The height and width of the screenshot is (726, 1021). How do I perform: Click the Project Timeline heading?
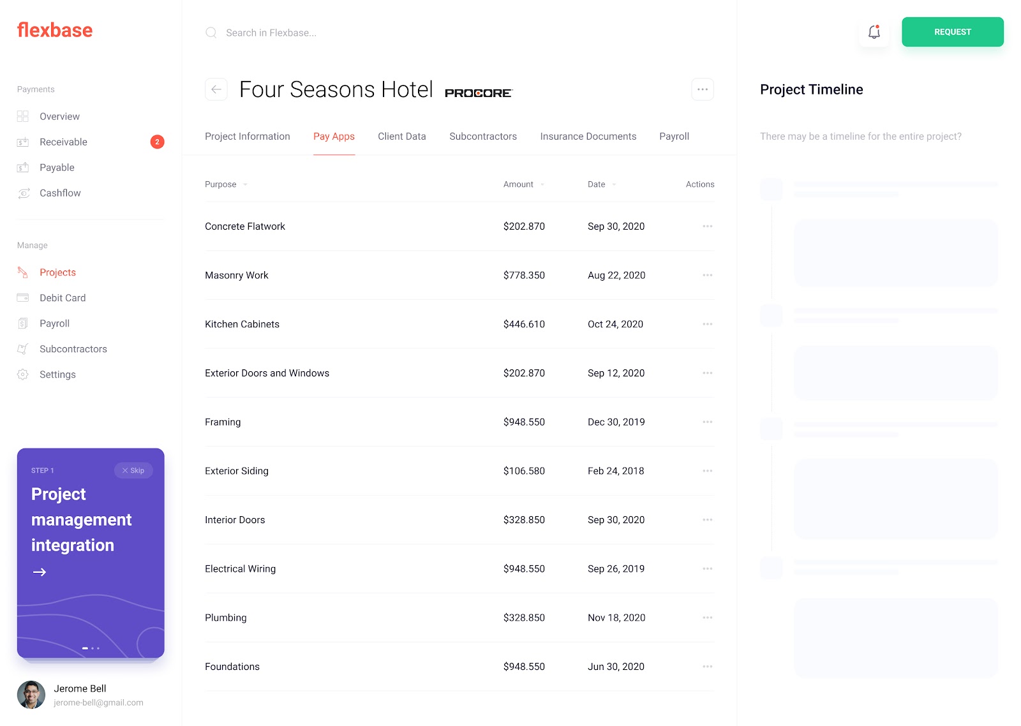811,89
